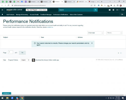Image resolution: width=126 pixels, height=100 pixels.
Task: Show hidden system tray icons
Action: point(106,98)
